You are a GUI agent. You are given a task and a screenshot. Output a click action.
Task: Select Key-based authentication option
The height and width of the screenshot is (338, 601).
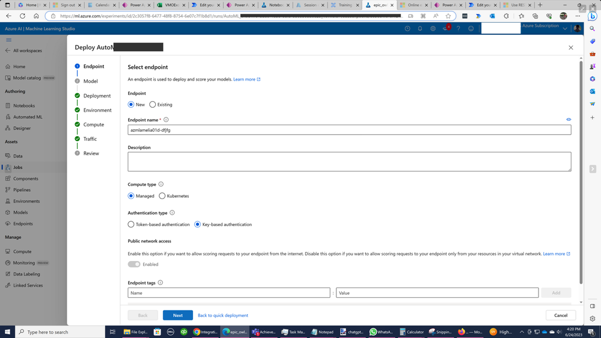197,224
